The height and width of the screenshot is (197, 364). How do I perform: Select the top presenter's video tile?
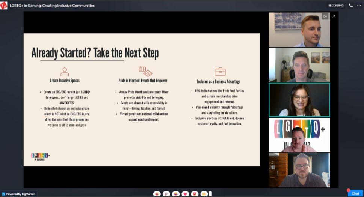click(299, 30)
